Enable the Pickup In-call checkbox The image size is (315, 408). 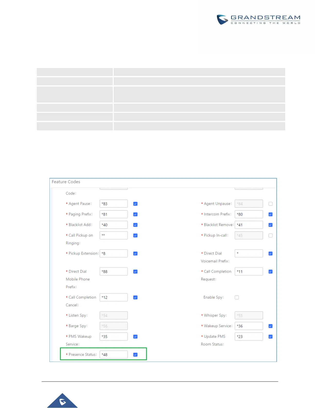tap(270, 235)
